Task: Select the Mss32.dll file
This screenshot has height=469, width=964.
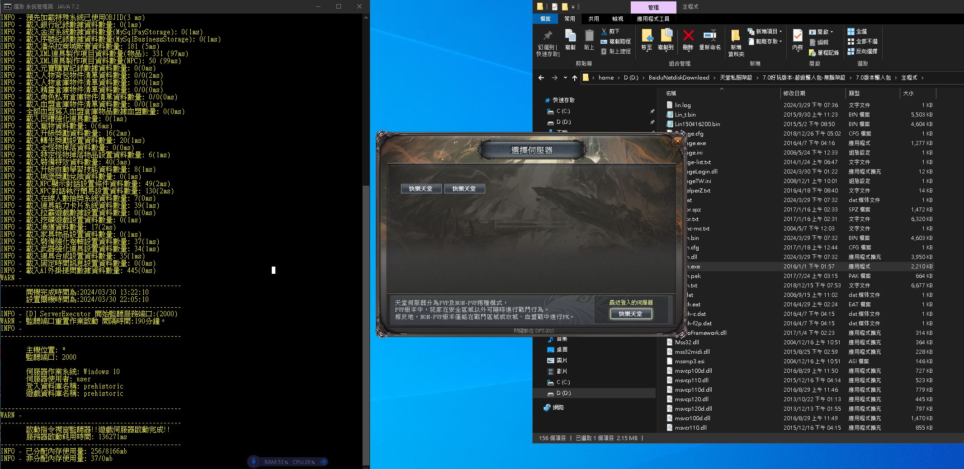Action: [687, 342]
